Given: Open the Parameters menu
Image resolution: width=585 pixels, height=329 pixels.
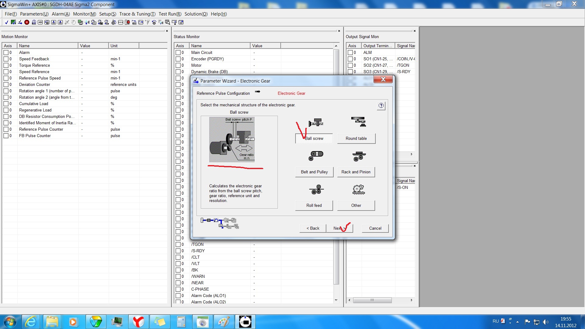Looking at the screenshot, I should click(34, 14).
